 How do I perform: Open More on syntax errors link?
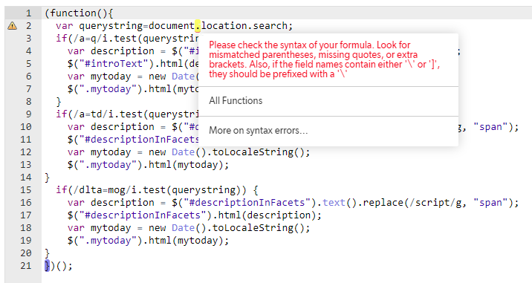(x=258, y=131)
